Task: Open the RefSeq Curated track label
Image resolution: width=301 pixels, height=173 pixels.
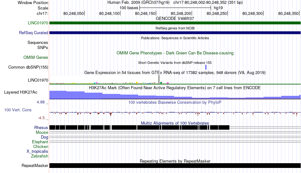Action: 34,33
